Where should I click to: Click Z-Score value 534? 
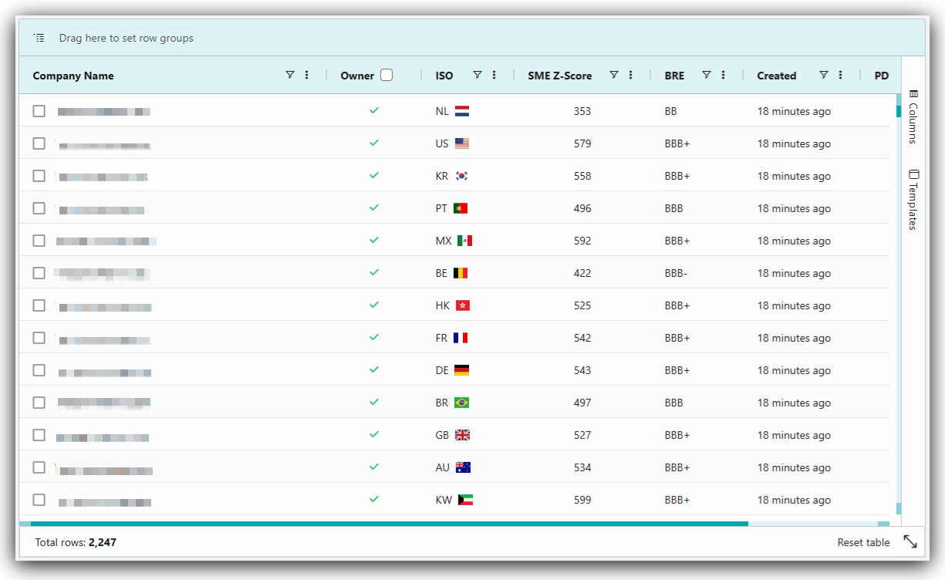[582, 467]
